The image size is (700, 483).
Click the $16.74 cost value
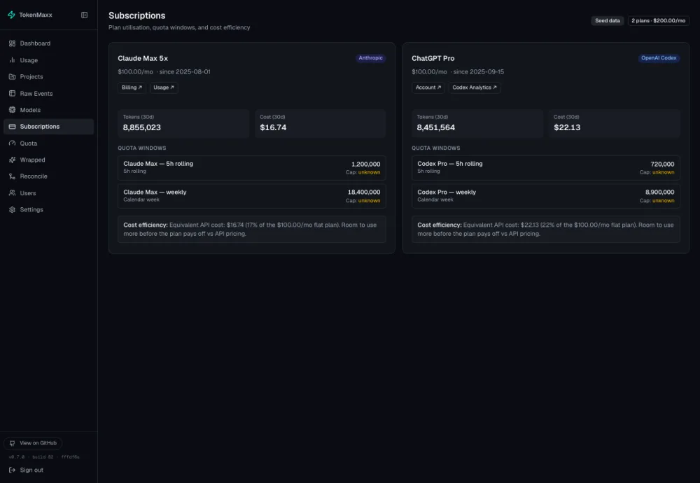tap(273, 127)
